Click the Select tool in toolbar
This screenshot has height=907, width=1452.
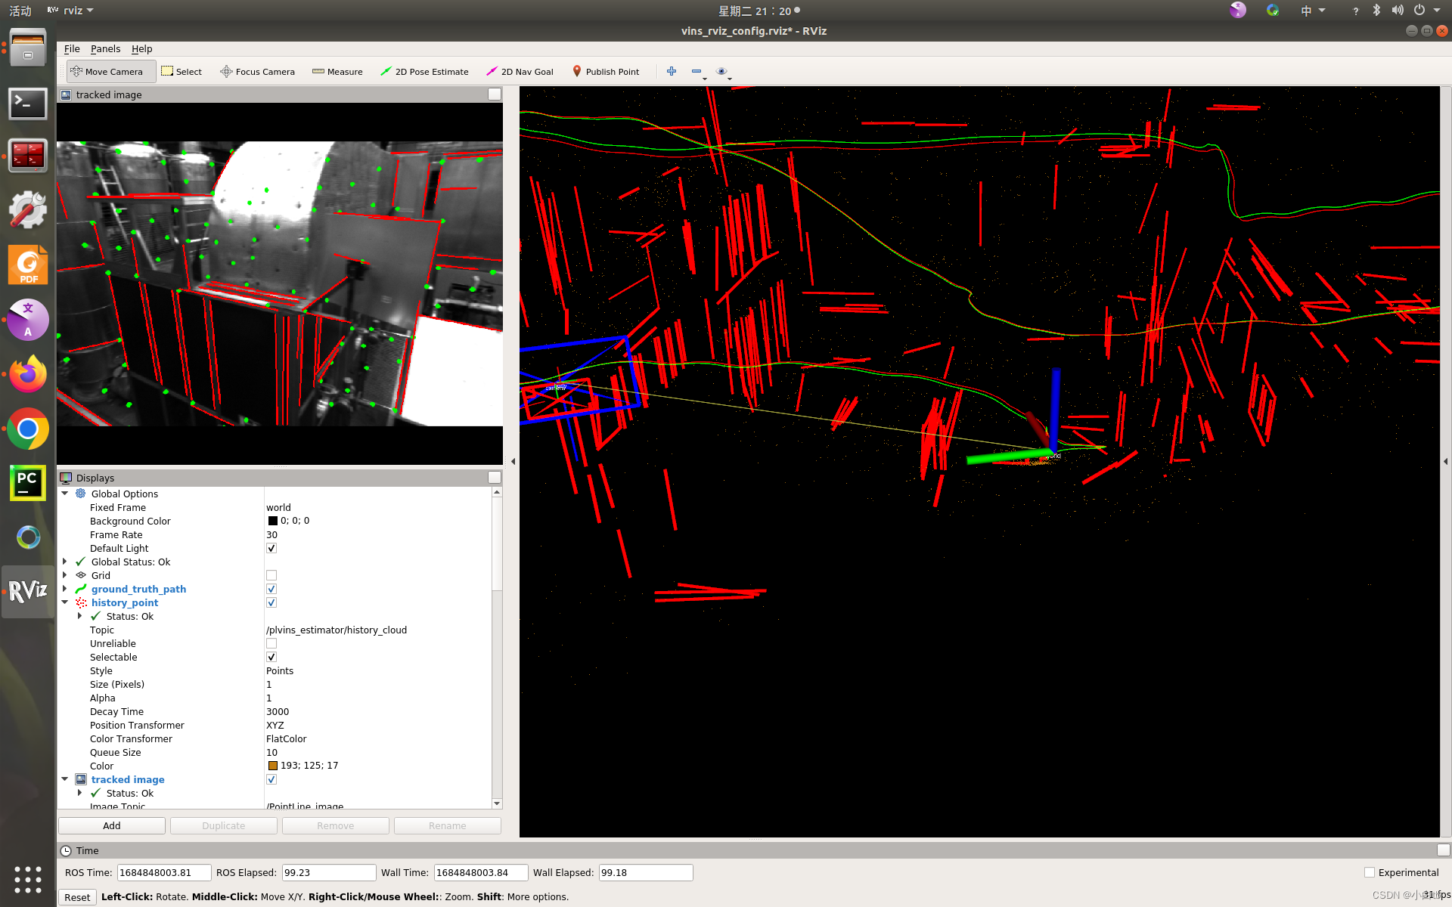point(182,71)
